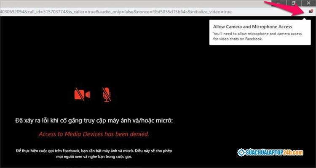Click the 'Access to Media Devices has been denied' message

pyautogui.click(x=94, y=134)
